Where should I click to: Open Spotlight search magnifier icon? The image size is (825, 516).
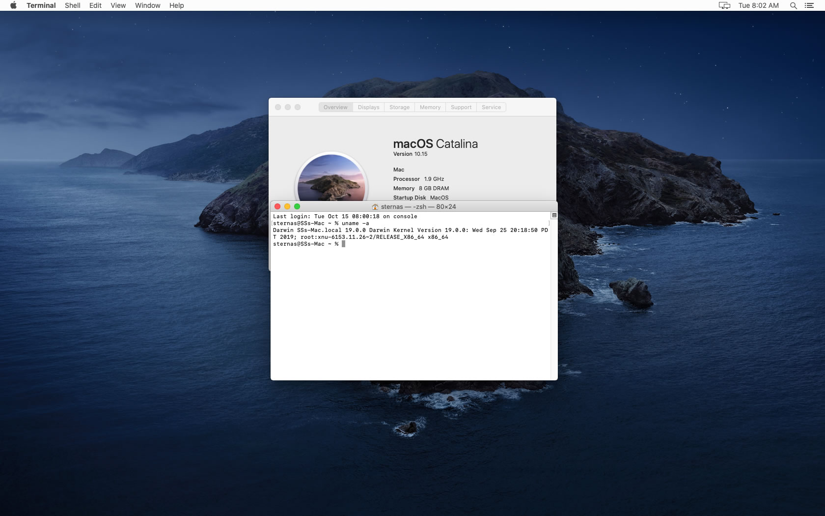coord(793,5)
